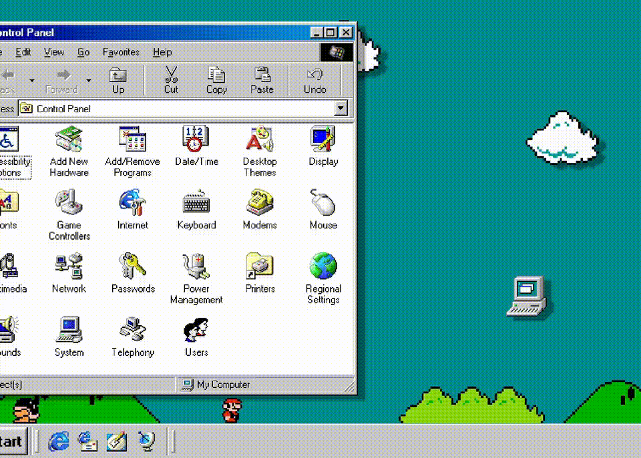The height and width of the screenshot is (458, 641).
Task: Open the Power Management icon
Action: coord(196,267)
